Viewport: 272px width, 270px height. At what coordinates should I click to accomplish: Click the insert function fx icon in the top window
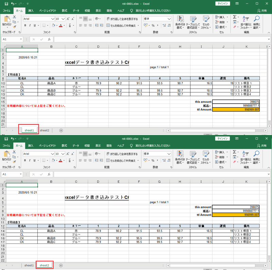49,39
